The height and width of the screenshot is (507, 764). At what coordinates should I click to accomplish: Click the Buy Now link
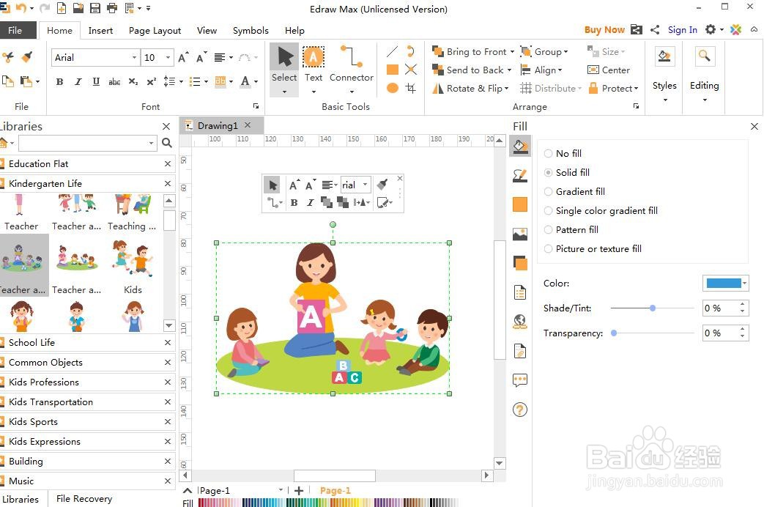(604, 30)
